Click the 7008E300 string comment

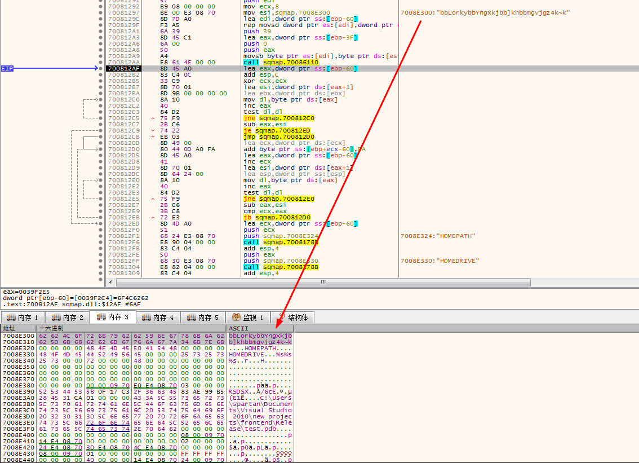[485, 12]
